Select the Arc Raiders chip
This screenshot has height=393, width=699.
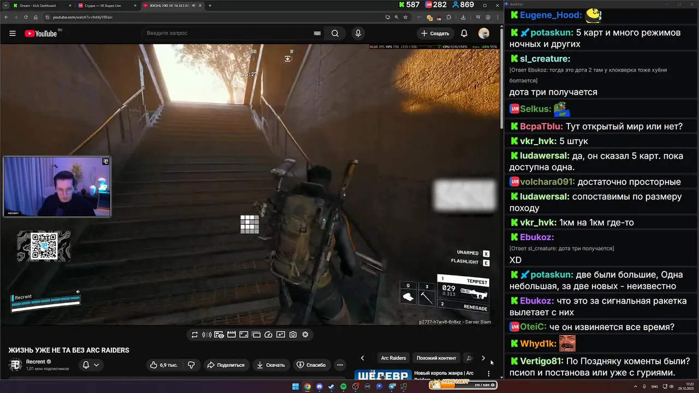point(393,358)
